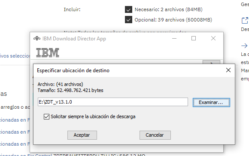
Task: Click the external link icon on right
Action: [245, 20]
